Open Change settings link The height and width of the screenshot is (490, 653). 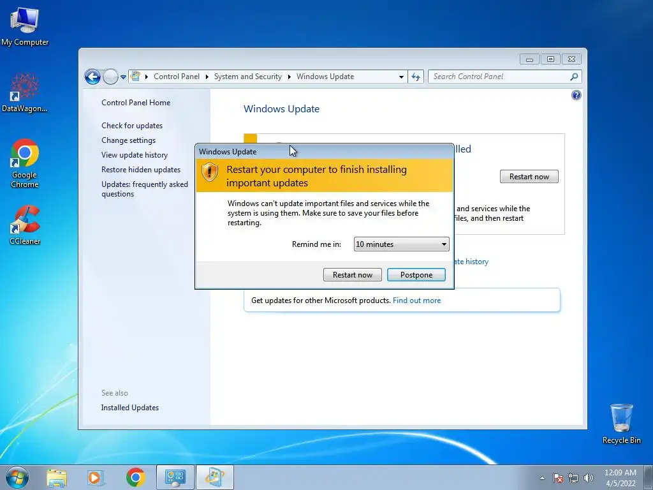tap(128, 140)
